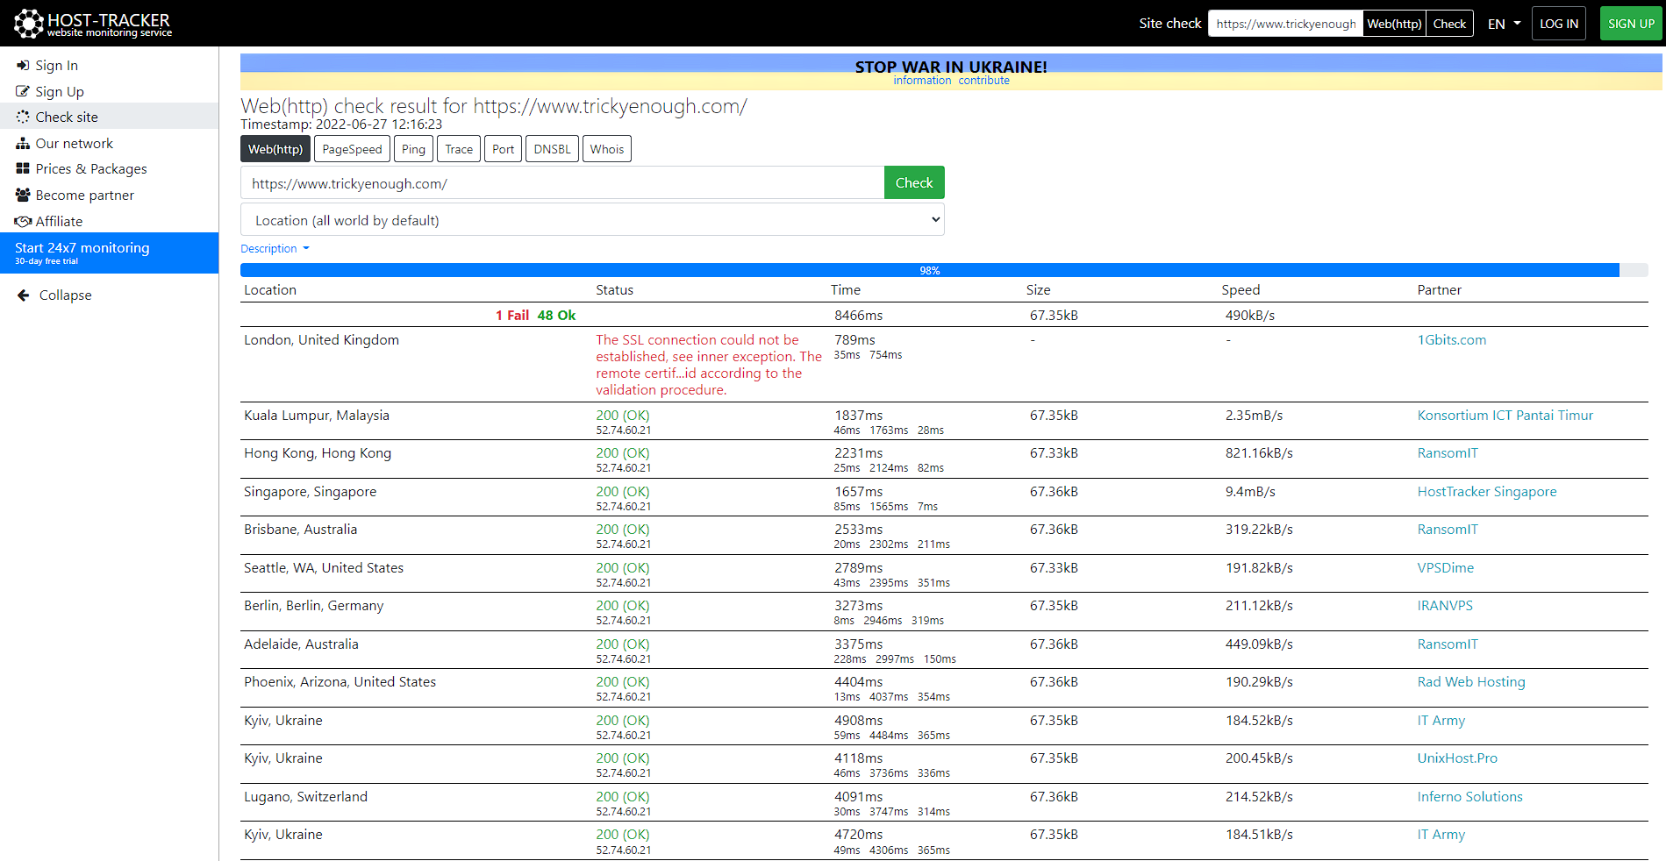Image resolution: width=1666 pixels, height=861 pixels.
Task: Expand the Location all world dropdown
Action: (x=592, y=220)
